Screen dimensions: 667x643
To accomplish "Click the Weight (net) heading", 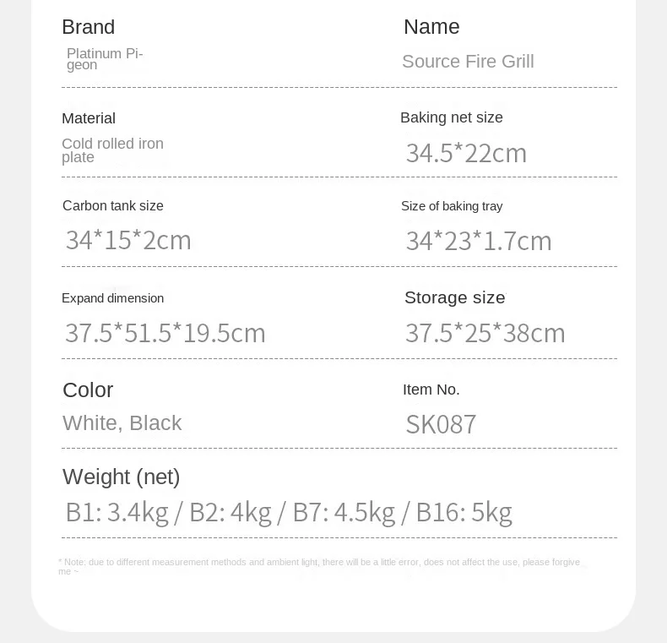I will 122,477.
